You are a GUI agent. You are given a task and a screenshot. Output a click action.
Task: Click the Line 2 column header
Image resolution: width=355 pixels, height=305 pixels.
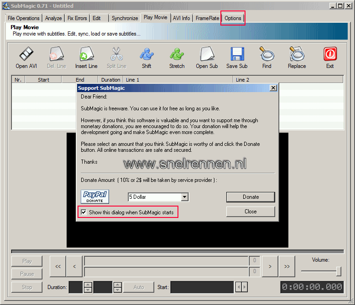point(288,80)
